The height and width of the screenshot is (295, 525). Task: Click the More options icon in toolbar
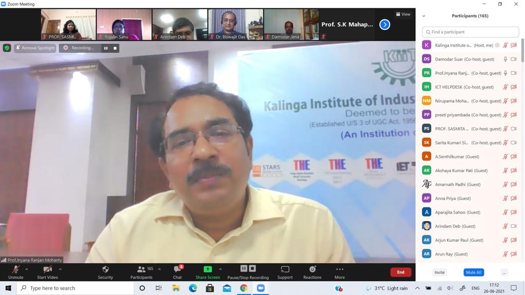[x=339, y=269]
